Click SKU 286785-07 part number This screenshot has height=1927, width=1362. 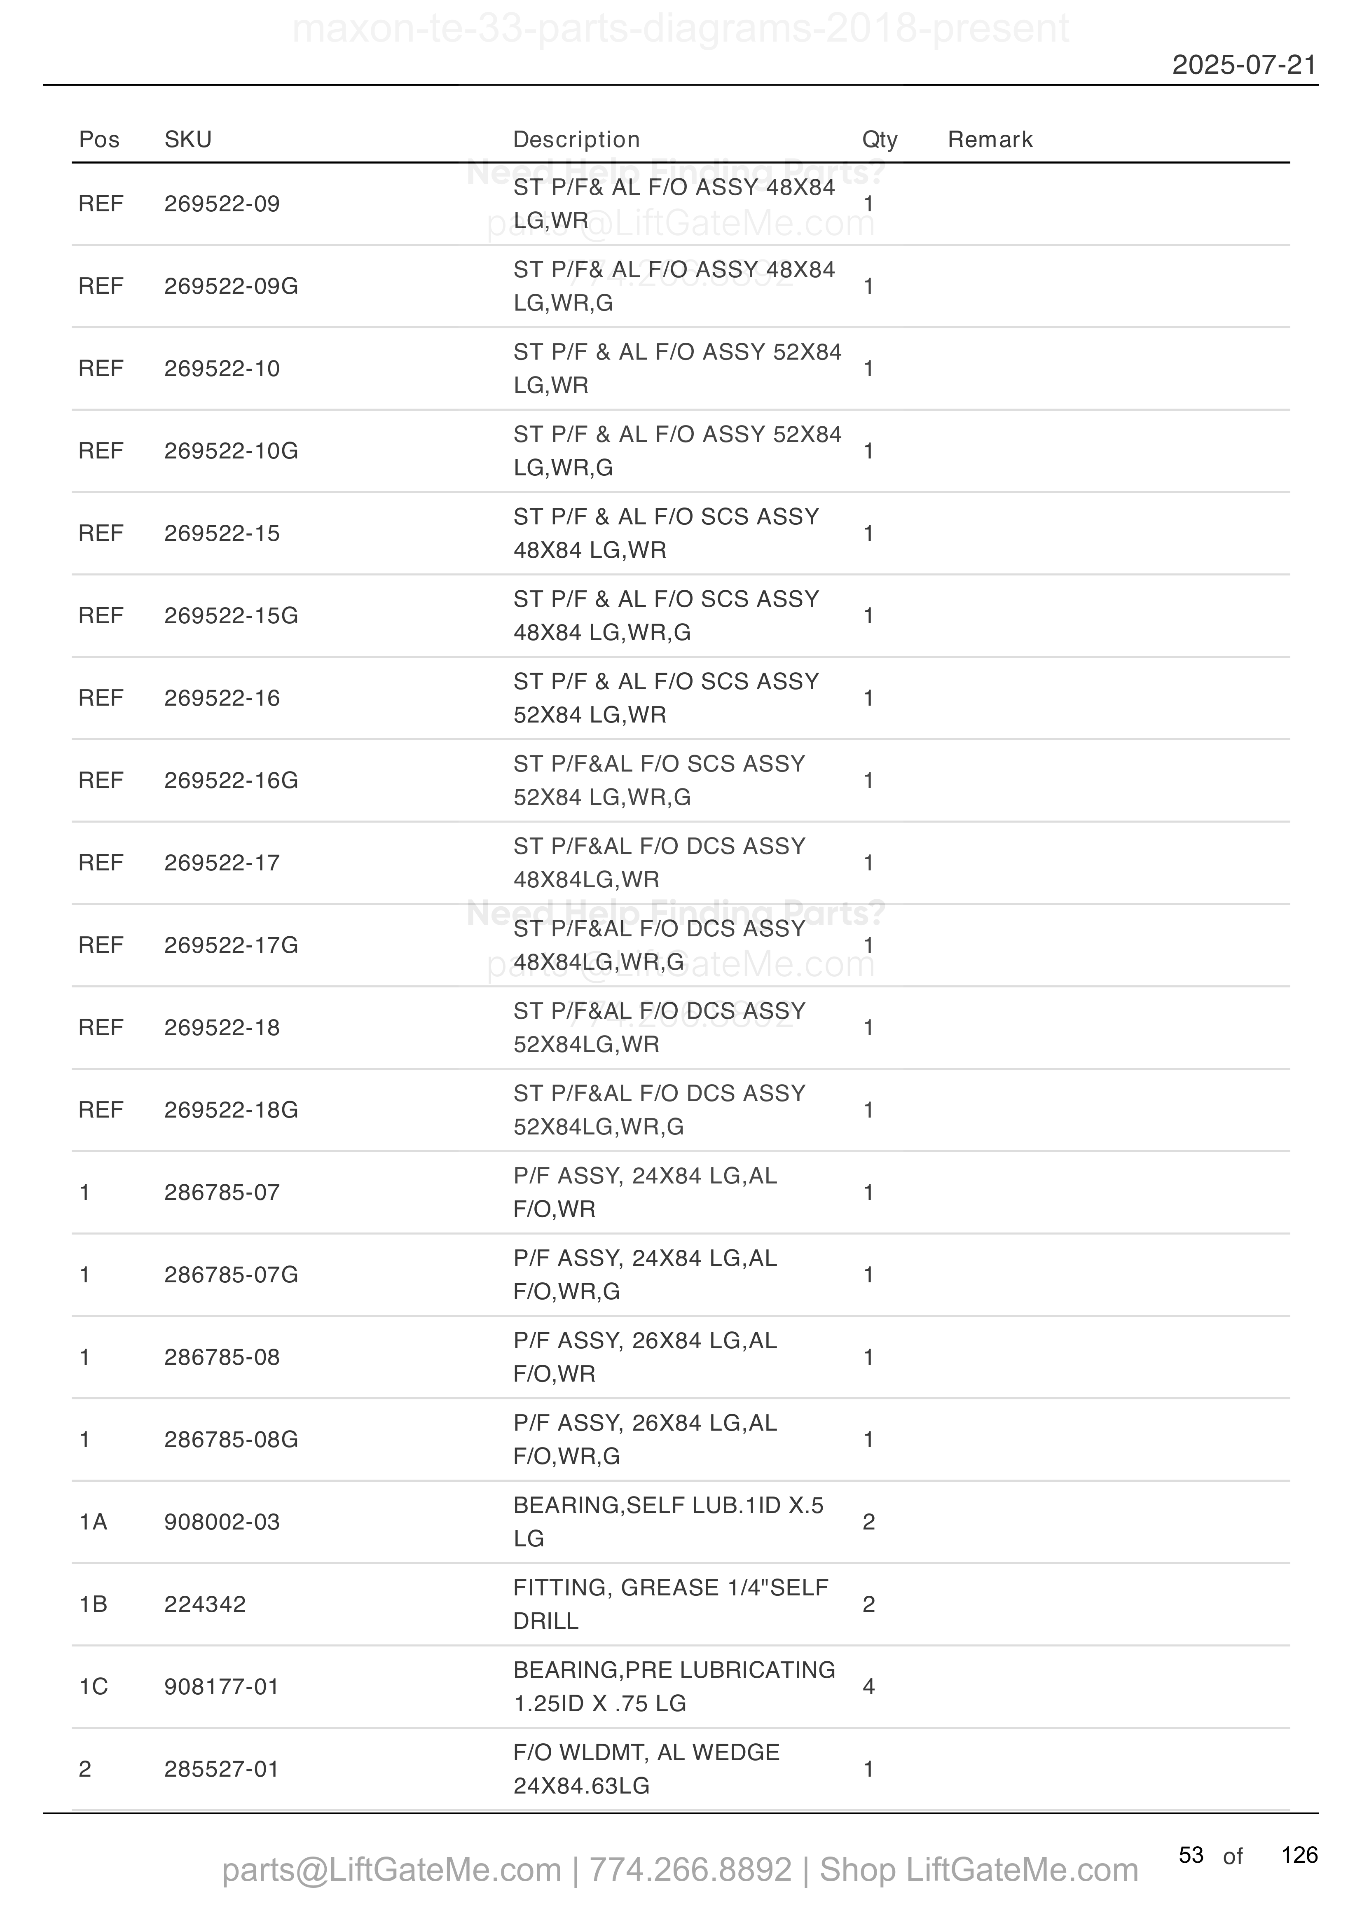[x=222, y=1192]
